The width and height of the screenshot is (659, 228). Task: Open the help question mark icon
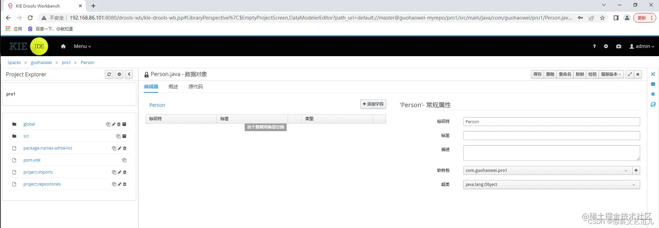(x=594, y=46)
